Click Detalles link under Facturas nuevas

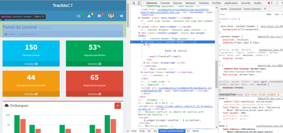[31, 64]
